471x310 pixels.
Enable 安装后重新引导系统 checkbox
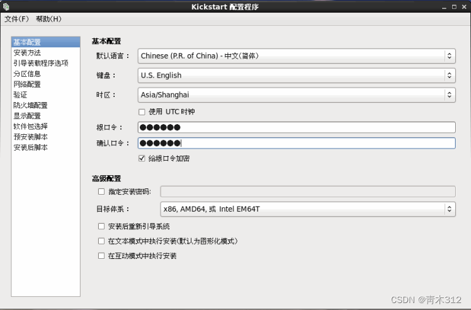tap(101, 226)
